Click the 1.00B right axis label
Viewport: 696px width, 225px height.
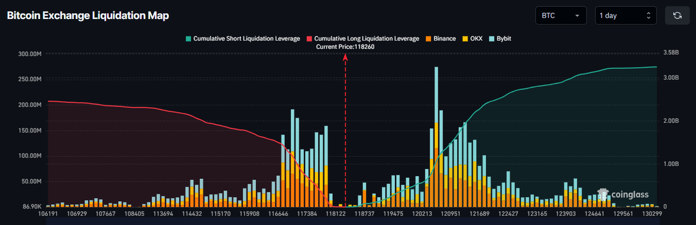tap(670, 164)
